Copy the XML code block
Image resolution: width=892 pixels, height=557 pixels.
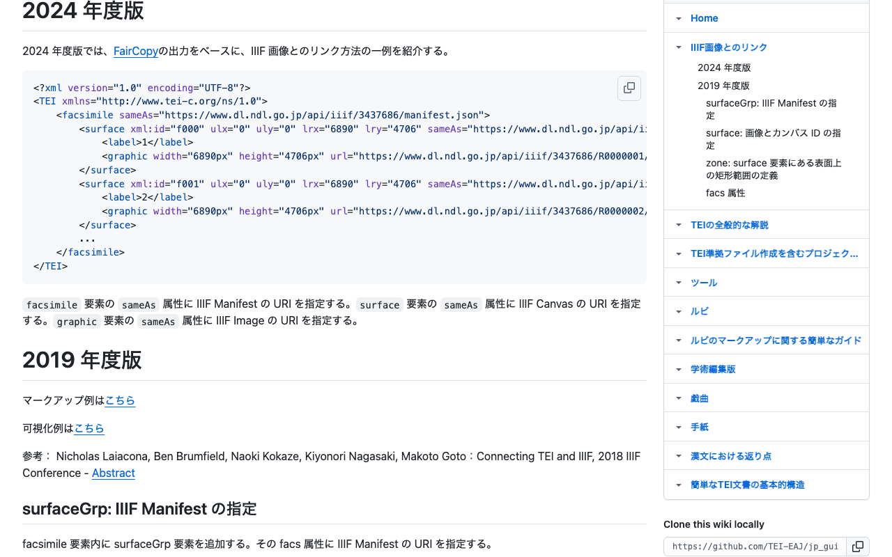pyautogui.click(x=629, y=88)
